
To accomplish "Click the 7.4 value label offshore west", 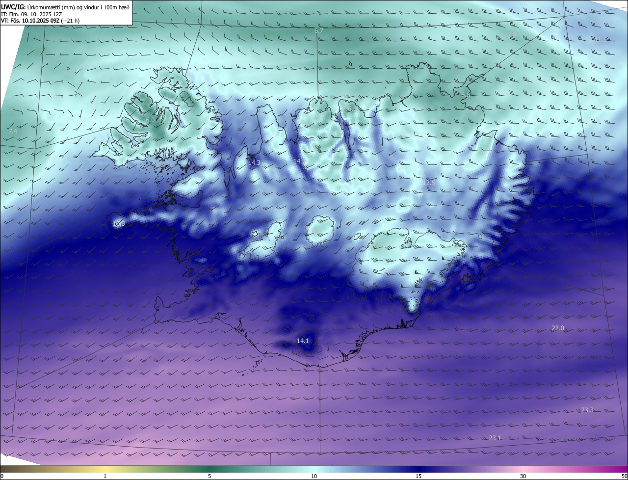I will pyautogui.click(x=13, y=131).
